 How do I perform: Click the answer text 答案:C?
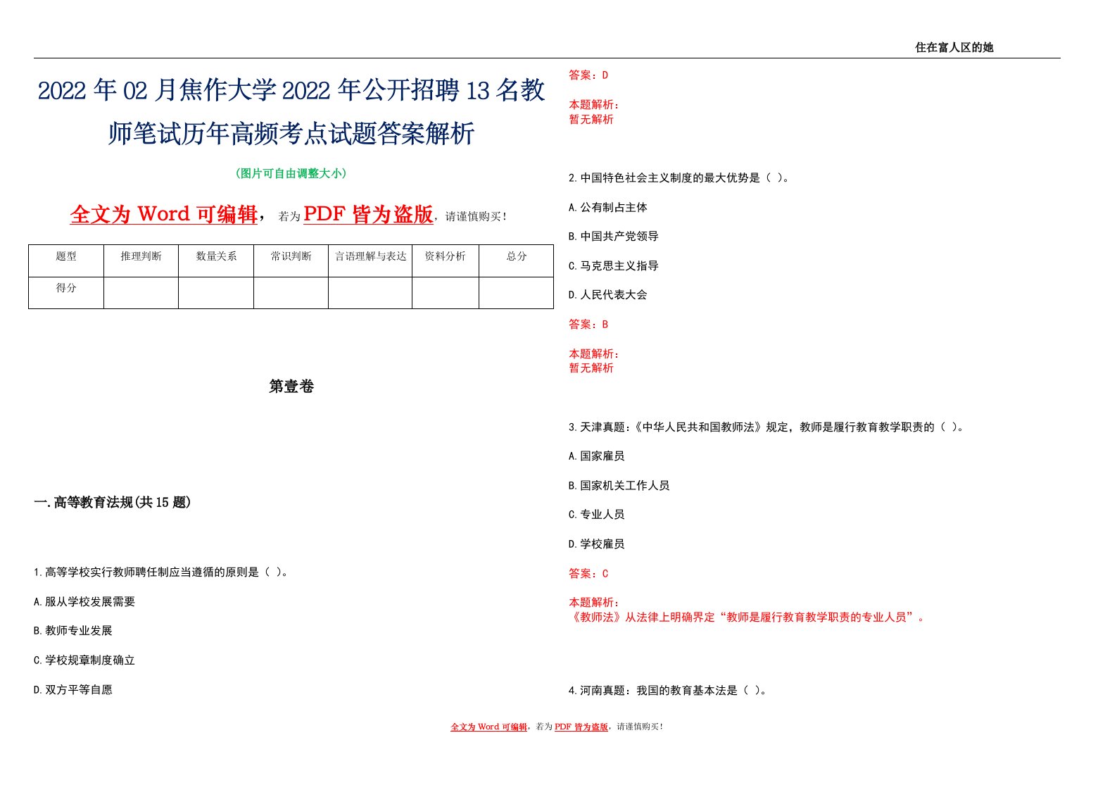point(588,574)
